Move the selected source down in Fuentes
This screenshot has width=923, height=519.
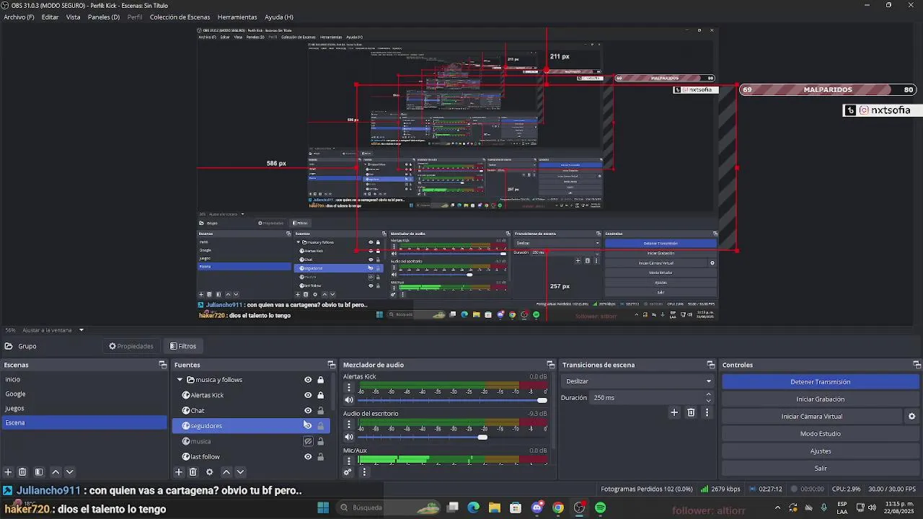[241, 472]
